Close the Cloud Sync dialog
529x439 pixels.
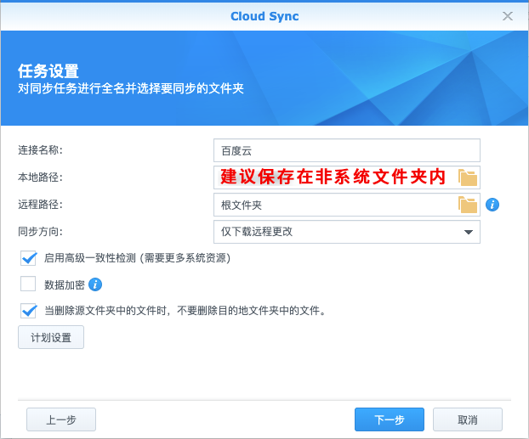(508, 16)
